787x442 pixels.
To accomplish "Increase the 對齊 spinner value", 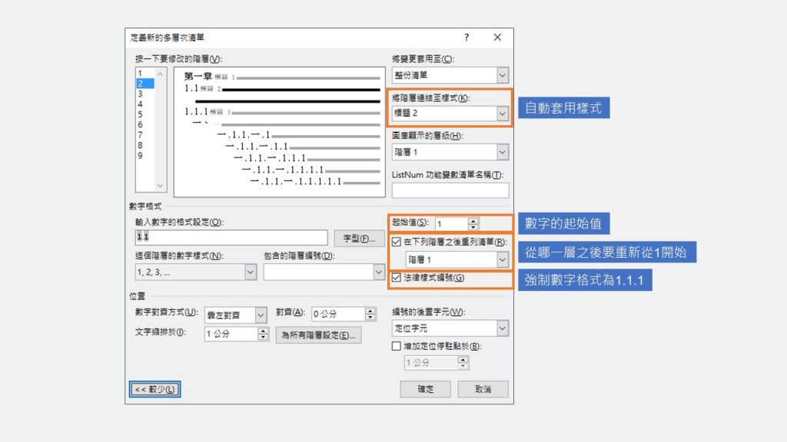I will 370,311.
